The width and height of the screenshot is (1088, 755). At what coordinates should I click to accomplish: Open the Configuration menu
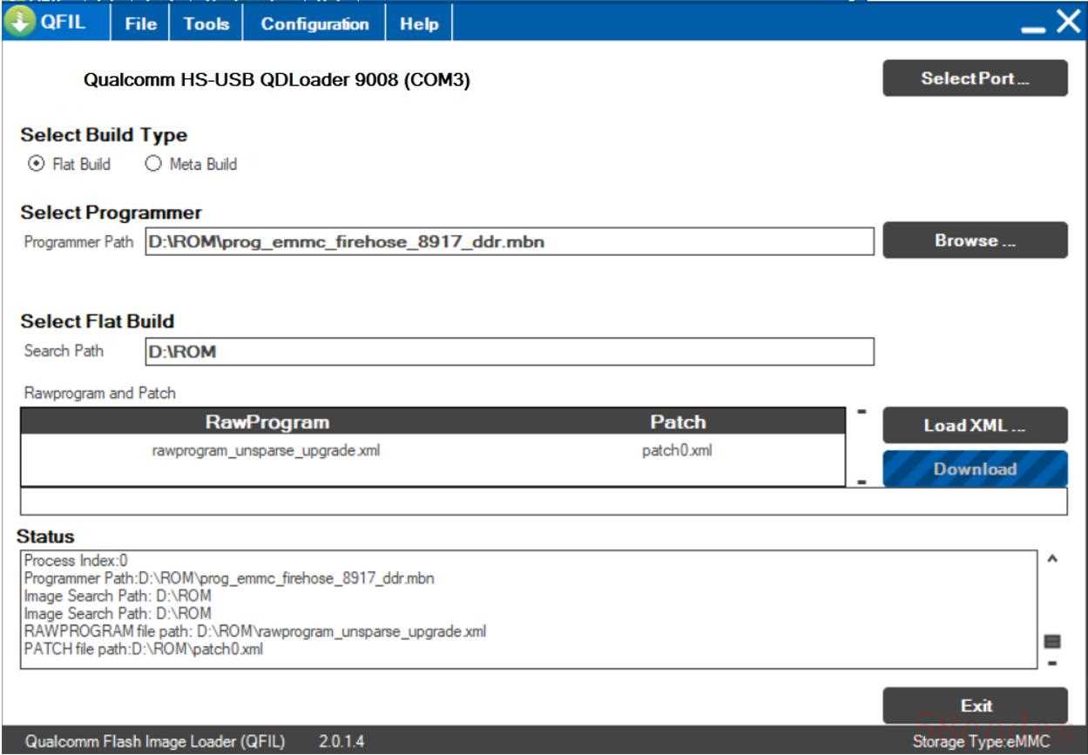pyautogui.click(x=314, y=24)
